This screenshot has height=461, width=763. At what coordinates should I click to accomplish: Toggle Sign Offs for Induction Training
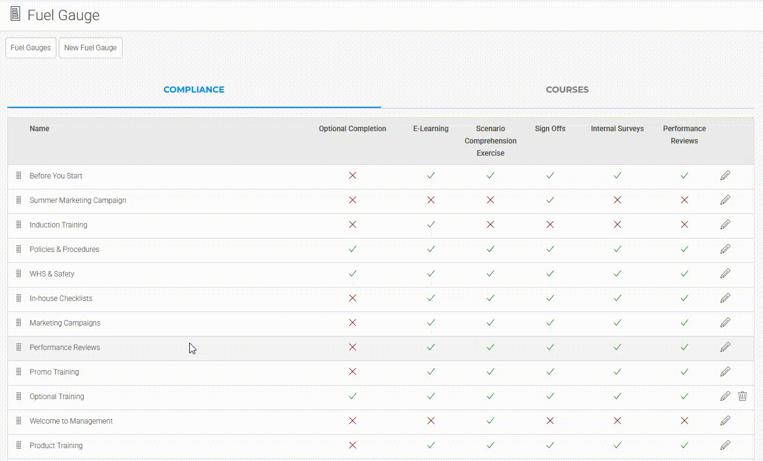point(550,225)
